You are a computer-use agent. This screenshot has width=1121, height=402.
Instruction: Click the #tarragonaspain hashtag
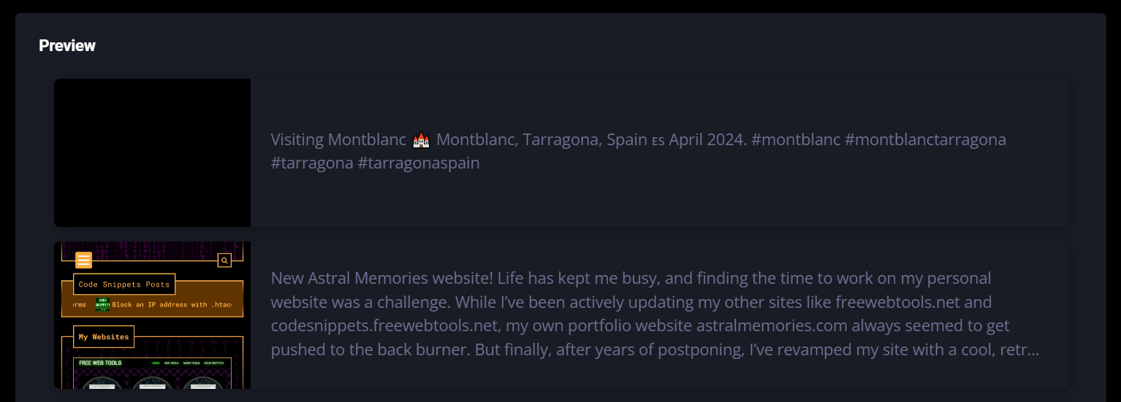(x=418, y=163)
